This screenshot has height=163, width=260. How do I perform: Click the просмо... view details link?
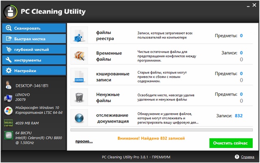tap(84, 142)
